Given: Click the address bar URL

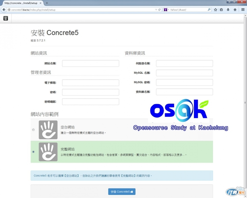Looking at the screenshot, I should click(82, 10).
